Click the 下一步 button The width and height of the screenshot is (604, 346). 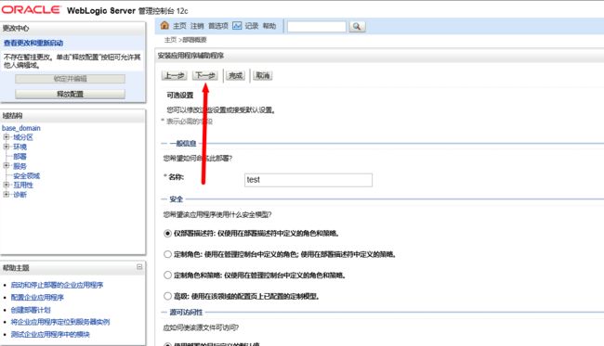[205, 75]
